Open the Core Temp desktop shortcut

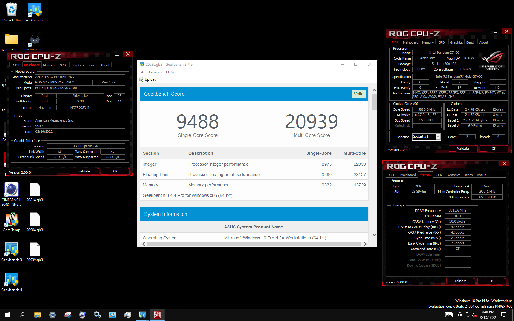(12, 222)
